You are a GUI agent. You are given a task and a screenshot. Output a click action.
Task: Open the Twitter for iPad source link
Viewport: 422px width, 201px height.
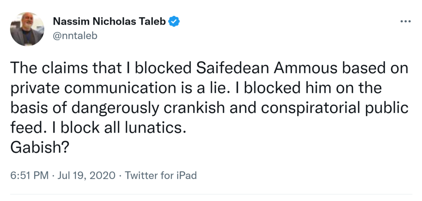click(161, 176)
